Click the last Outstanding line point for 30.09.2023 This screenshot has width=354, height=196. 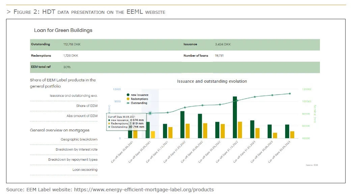point(290,94)
